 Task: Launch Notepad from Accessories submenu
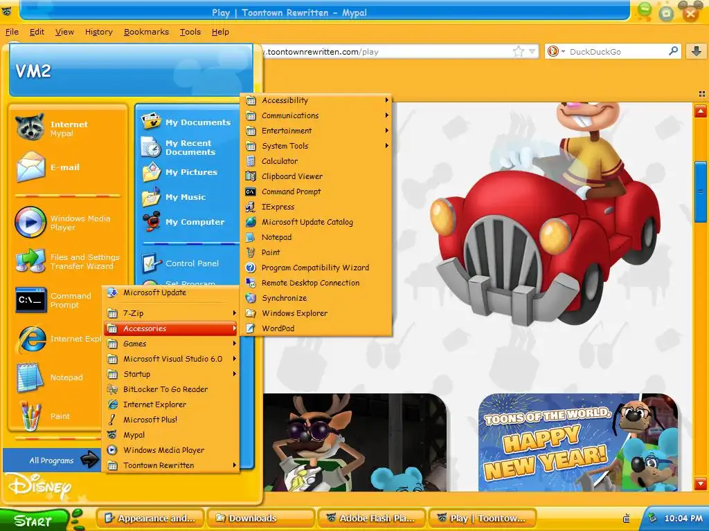316,237
